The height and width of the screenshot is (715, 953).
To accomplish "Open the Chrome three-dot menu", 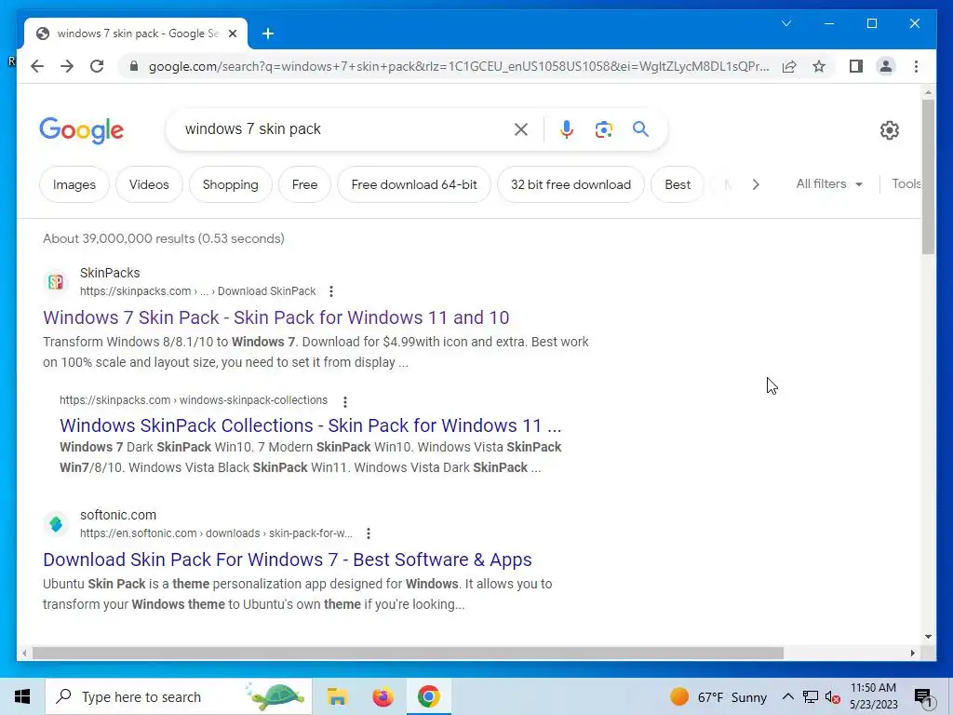I will point(916,66).
